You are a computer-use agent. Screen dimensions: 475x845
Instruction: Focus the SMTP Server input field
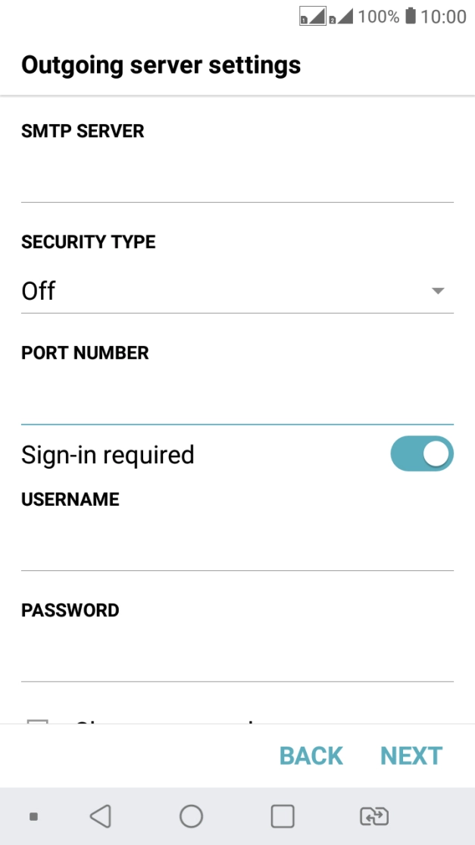point(237,179)
